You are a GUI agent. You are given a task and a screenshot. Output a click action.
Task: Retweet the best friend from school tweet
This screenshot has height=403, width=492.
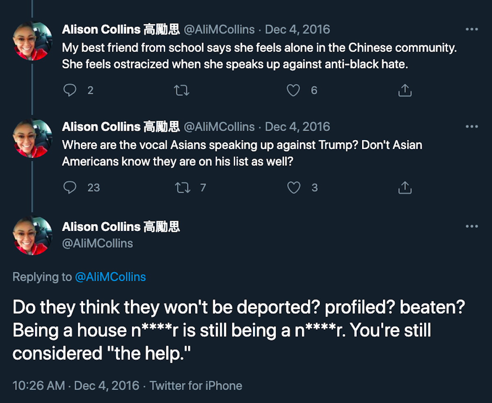click(182, 90)
